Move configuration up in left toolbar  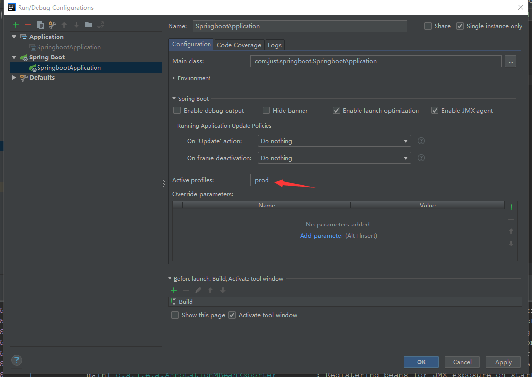[x=64, y=25]
